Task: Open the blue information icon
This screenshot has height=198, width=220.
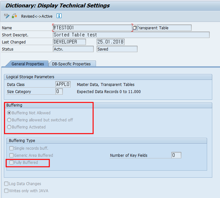Action: tap(59, 16)
